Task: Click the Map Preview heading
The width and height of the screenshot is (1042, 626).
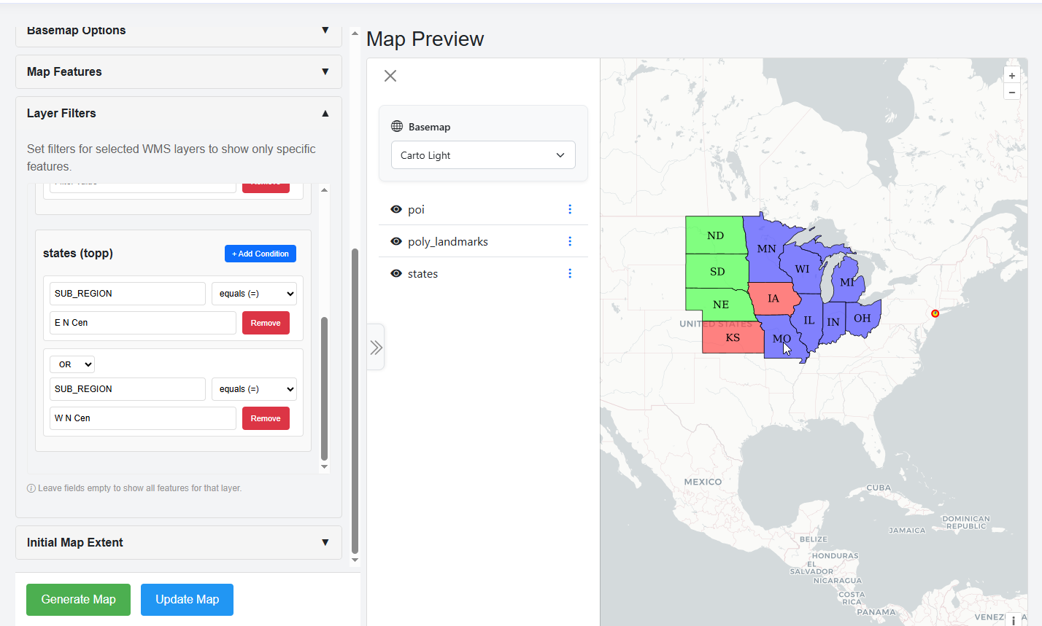Action: click(x=425, y=39)
